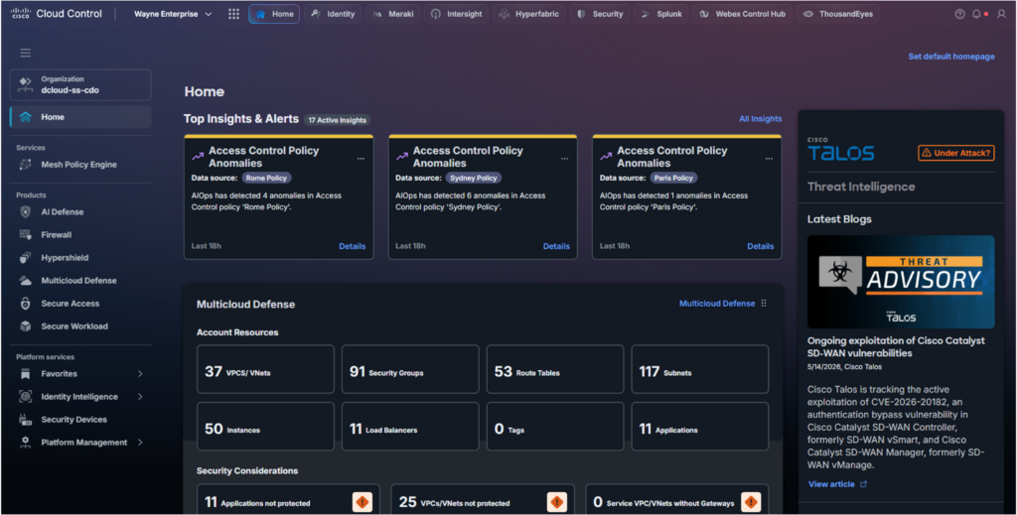1017x515 pixels.
Task: Select Home in the left sidebar
Action: (80, 117)
